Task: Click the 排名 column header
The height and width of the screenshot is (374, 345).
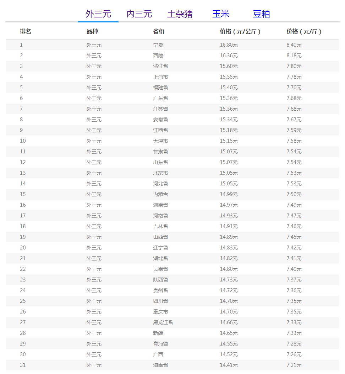Action: point(26,31)
